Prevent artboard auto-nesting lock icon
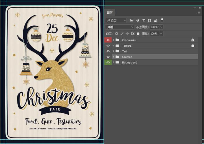 [x=133, y=34]
